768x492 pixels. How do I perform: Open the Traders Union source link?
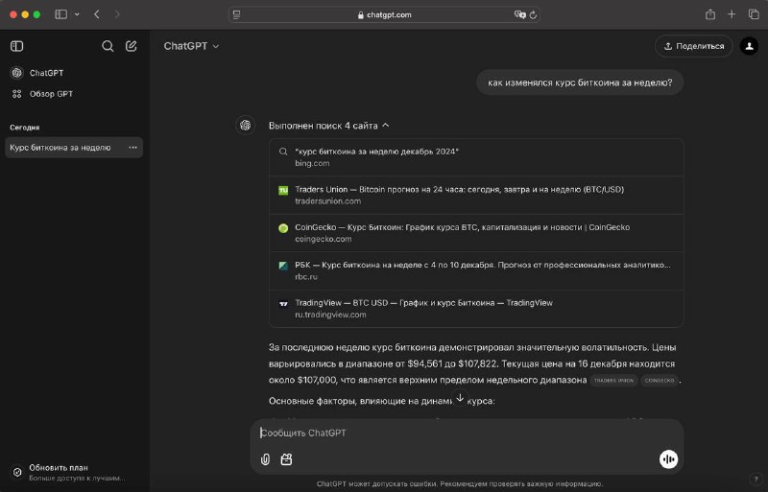(x=476, y=195)
